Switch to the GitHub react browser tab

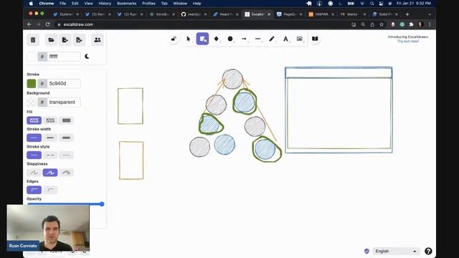click(x=194, y=14)
